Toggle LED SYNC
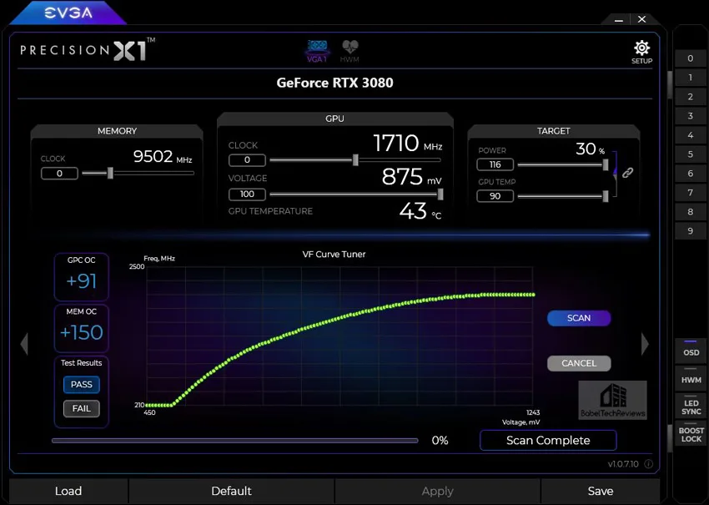Screen dimensions: 709x505 pos(691,407)
